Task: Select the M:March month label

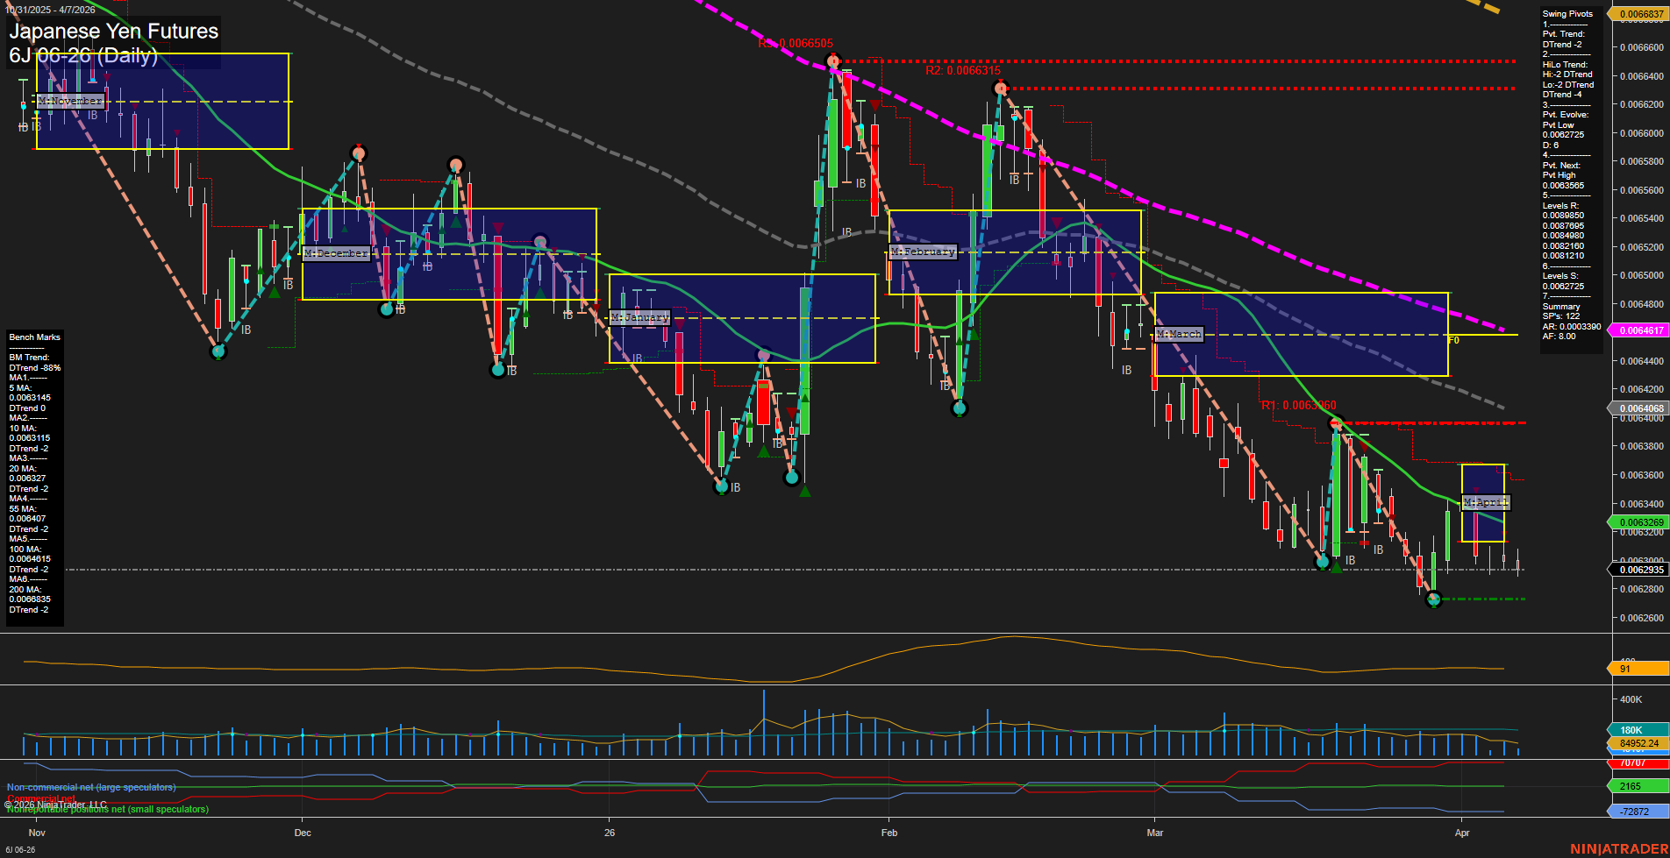Action: (1181, 333)
